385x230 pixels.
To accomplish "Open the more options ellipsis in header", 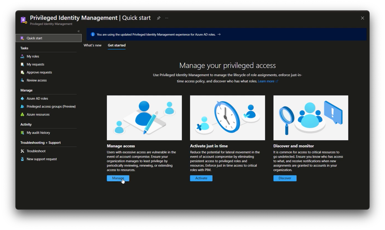I will click(167, 18).
